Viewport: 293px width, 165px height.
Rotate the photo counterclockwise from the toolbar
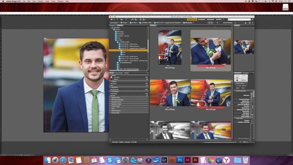pos(239,23)
